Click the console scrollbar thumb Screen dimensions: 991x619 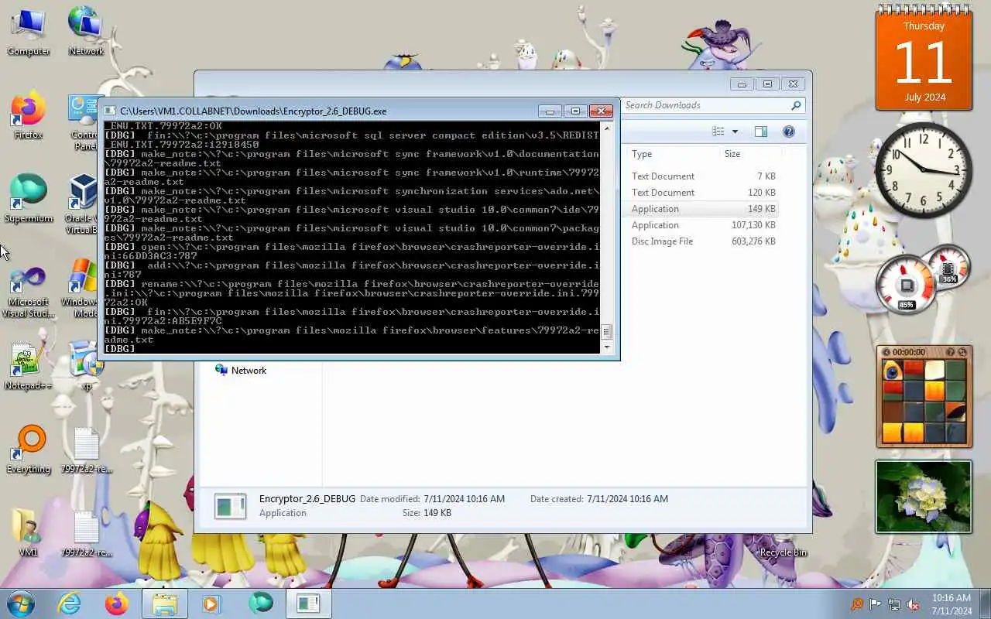coord(607,332)
